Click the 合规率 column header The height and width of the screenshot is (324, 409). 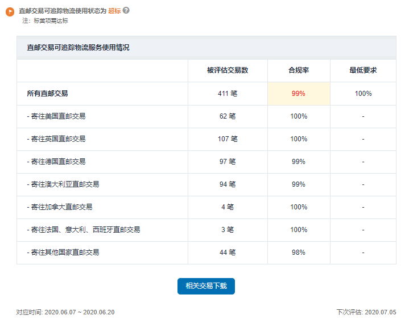click(299, 70)
